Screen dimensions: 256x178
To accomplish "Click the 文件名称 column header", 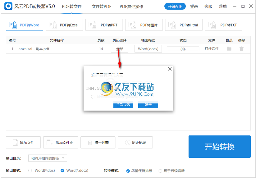I will tap(57, 40).
